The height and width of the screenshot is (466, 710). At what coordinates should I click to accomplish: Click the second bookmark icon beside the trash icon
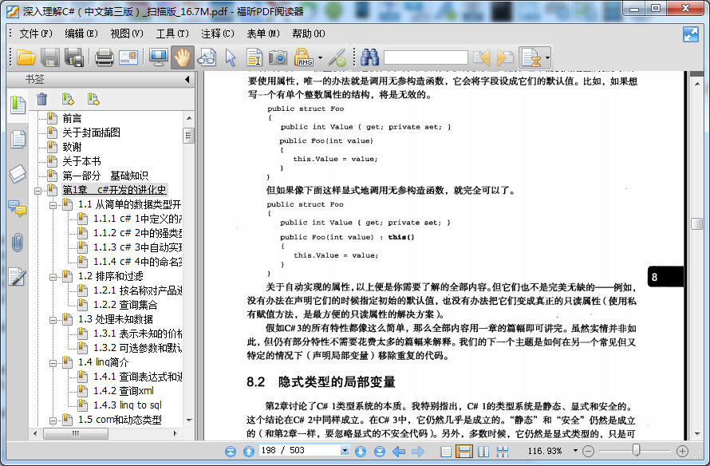point(93,99)
